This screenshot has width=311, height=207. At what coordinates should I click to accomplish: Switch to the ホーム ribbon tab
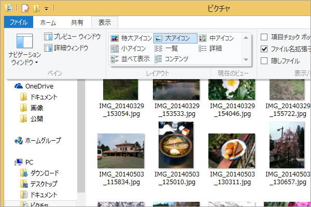pyautogui.click(x=48, y=22)
